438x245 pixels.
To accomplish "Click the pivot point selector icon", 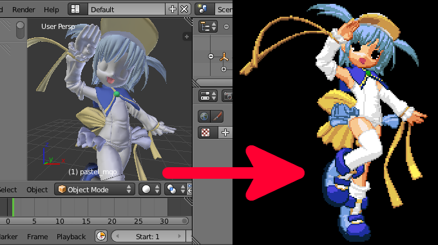I will 175,190.
